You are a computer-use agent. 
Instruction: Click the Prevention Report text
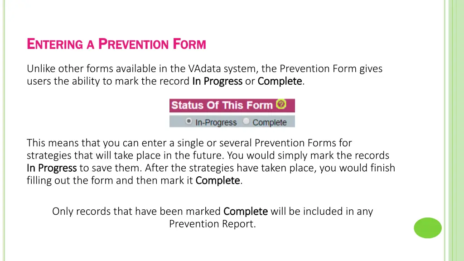point(212,224)
